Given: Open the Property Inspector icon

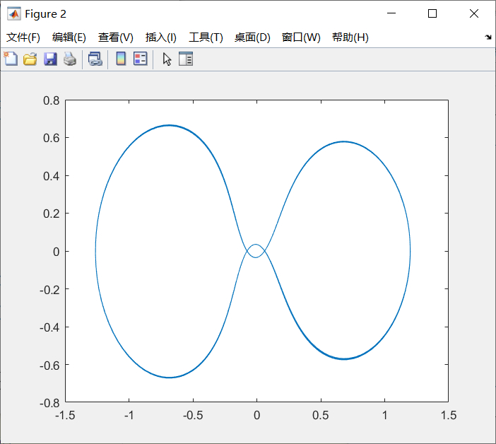Looking at the screenshot, I should point(186,59).
